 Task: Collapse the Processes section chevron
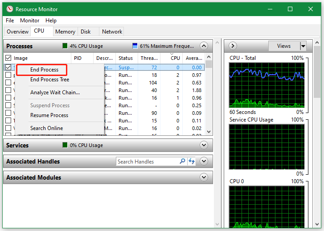point(204,46)
